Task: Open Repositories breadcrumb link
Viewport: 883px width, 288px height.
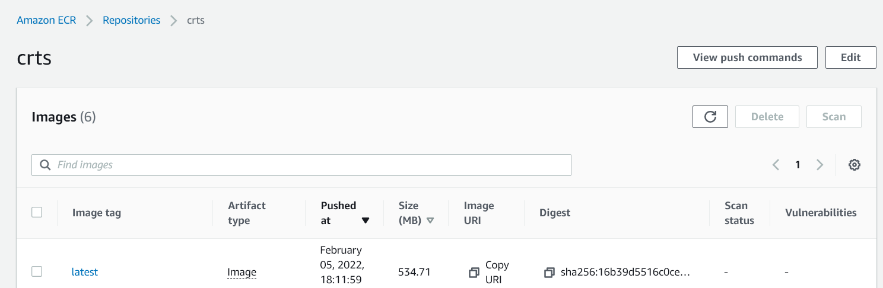Action: (x=131, y=20)
